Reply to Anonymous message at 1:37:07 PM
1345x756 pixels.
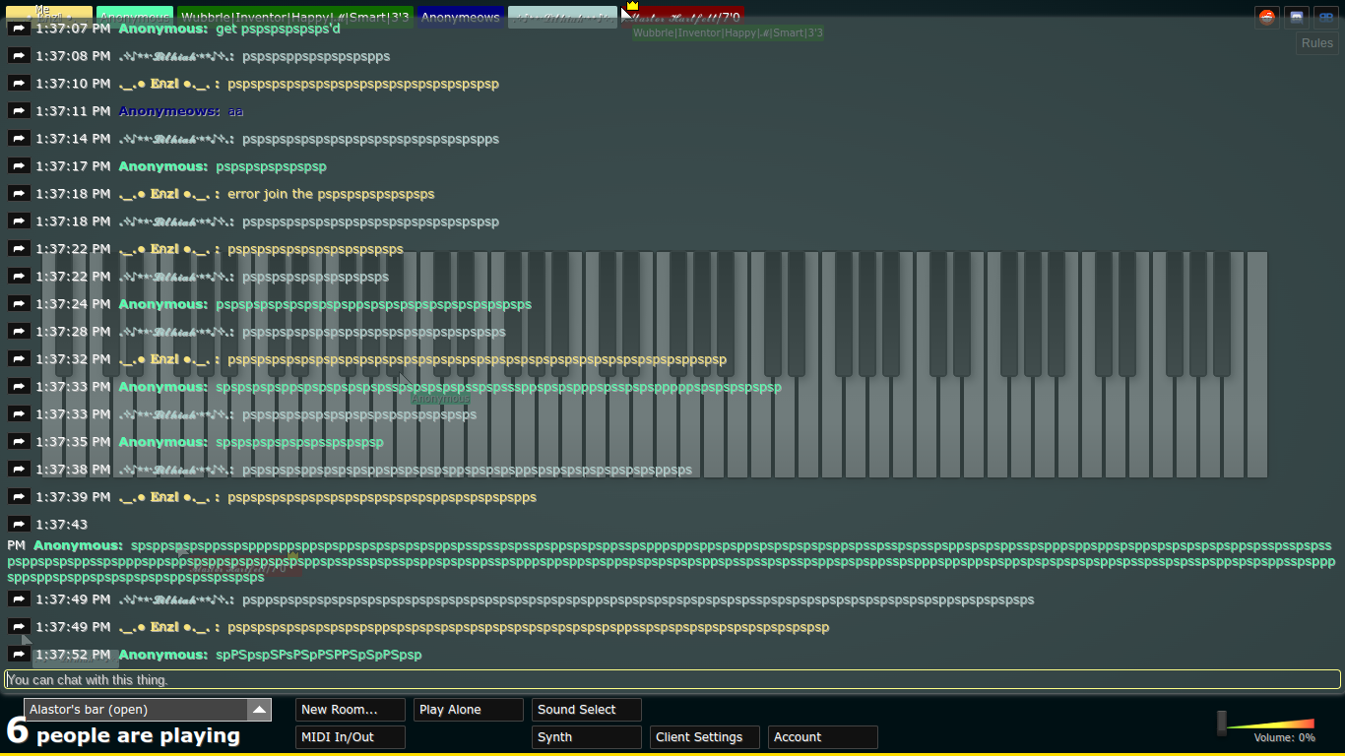[19, 29]
